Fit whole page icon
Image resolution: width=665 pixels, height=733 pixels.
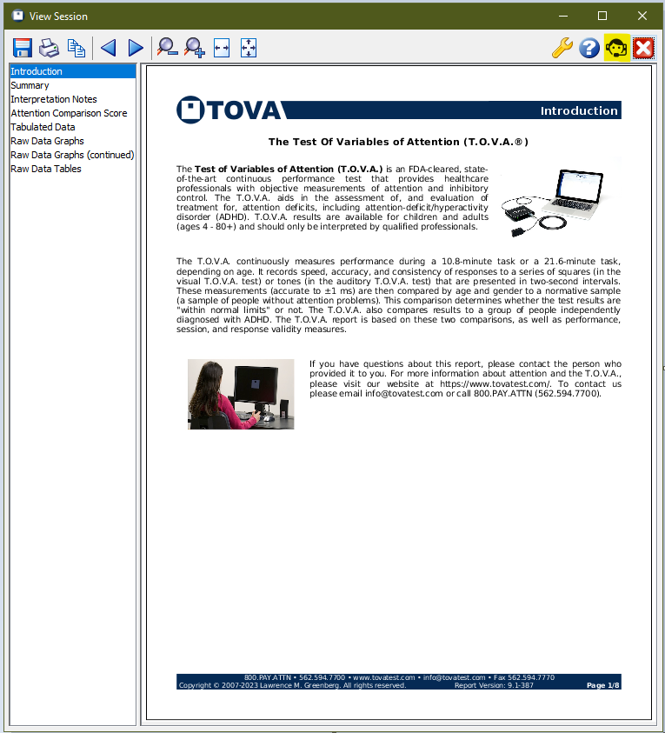point(249,48)
